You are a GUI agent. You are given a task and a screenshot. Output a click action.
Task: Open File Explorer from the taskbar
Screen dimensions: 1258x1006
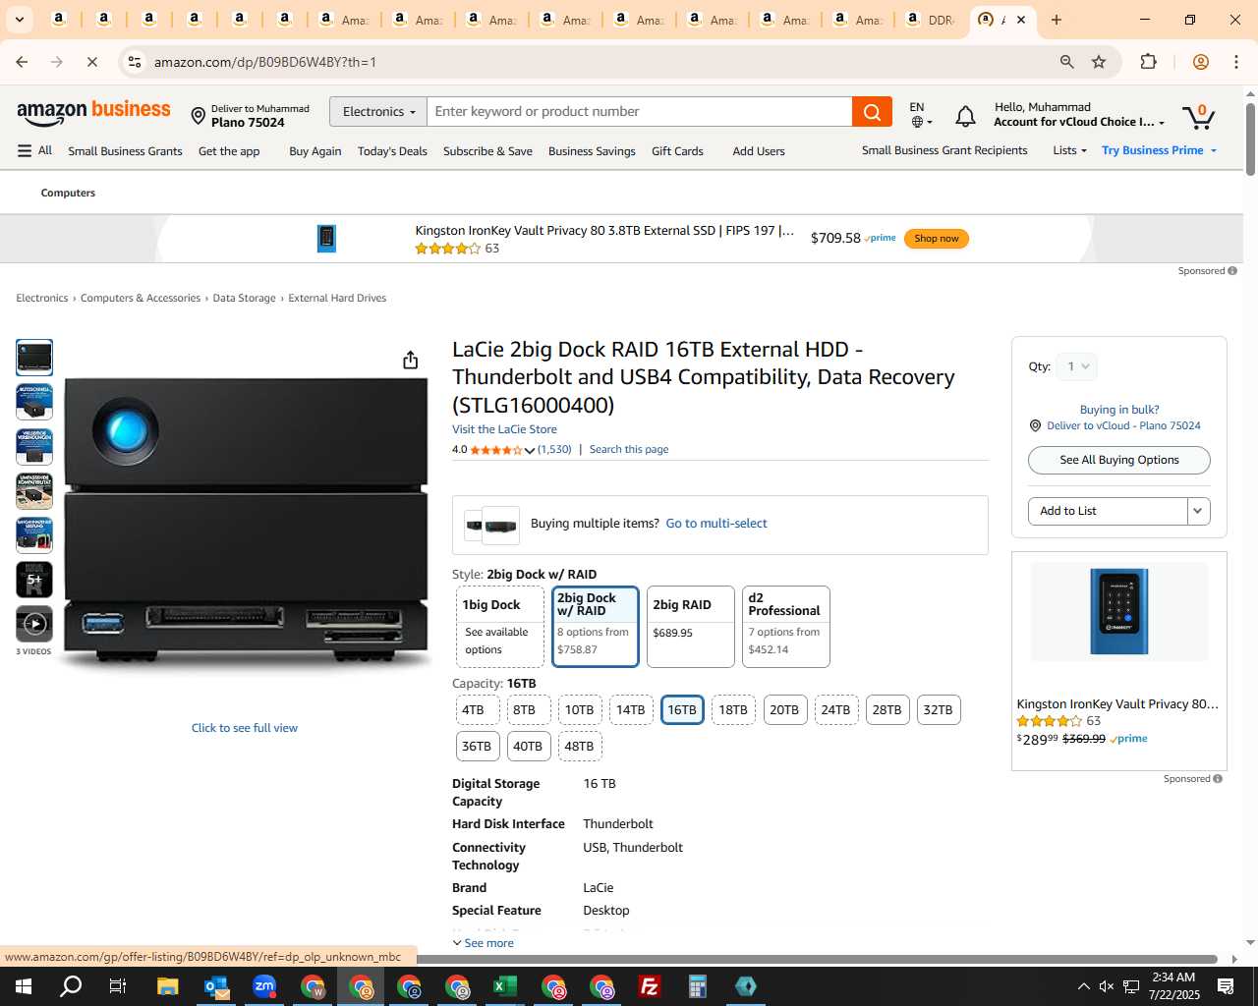click(167, 986)
